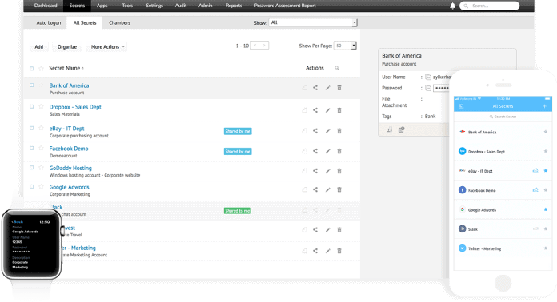
Task: Expand the More Actions dropdown
Action: click(106, 47)
